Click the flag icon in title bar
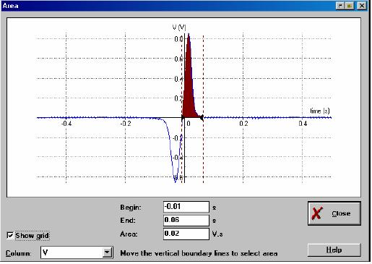The width and height of the screenshot is (372, 264). pos(340,6)
